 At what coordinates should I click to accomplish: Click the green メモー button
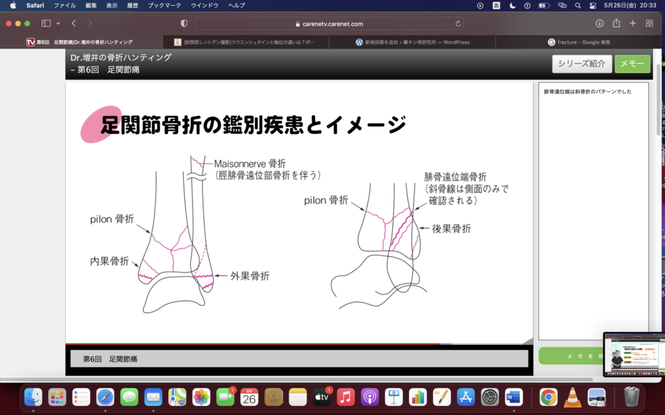point(632,64)
